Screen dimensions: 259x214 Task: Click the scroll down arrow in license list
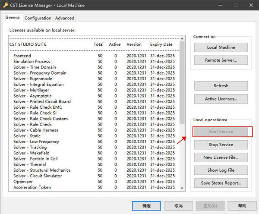click(182, 188)
